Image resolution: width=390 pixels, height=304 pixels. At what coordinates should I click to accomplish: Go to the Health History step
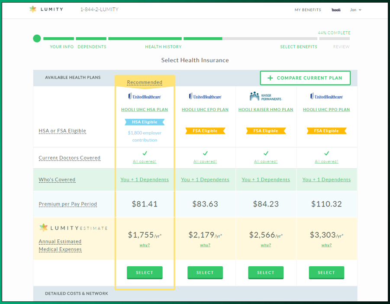[x=163, y=47]
